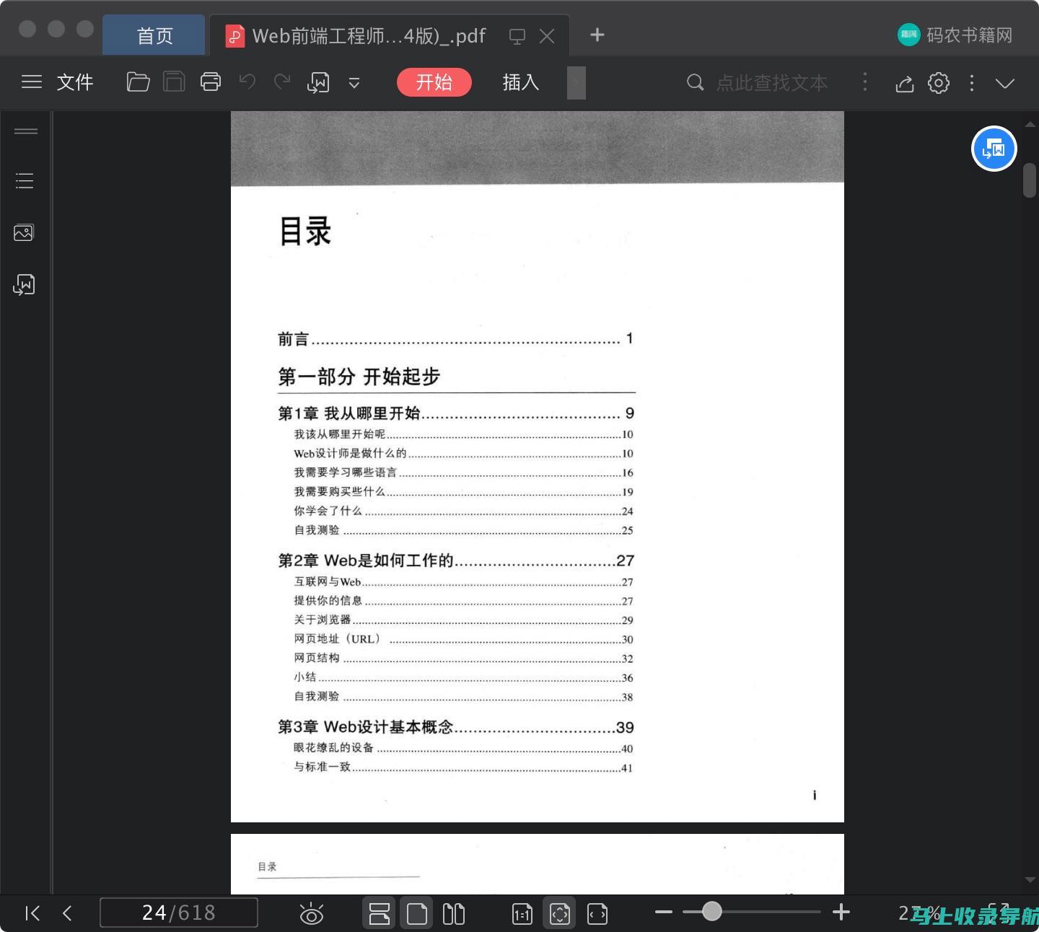Click the page number field 24/618
The width and height of the screenshot is (1039, 932).
coord(179,913)
